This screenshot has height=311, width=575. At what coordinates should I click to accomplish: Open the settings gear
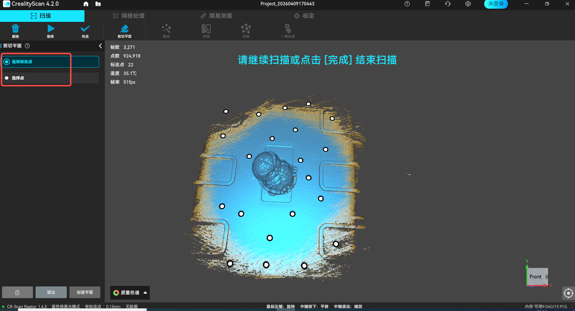(468, 4)
